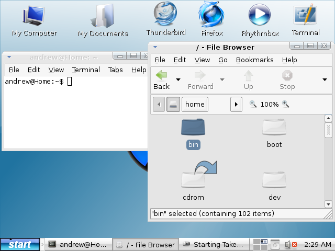Click the vertical scrollbar thumb

click(328, 130)
